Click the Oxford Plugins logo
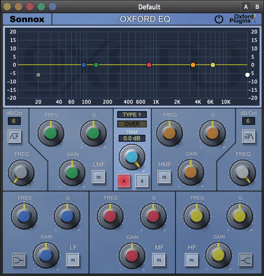Screen dimensions: 264x276 (x=243, y=19)
